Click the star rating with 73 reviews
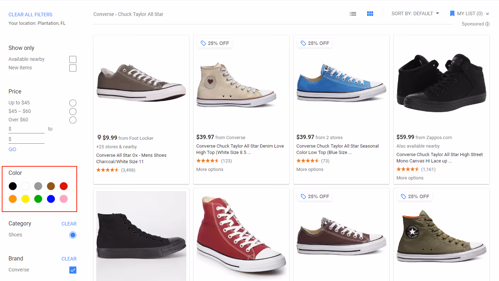Image resolution: width=499 pixels, height=281 pixels. (x=308, y=161)
